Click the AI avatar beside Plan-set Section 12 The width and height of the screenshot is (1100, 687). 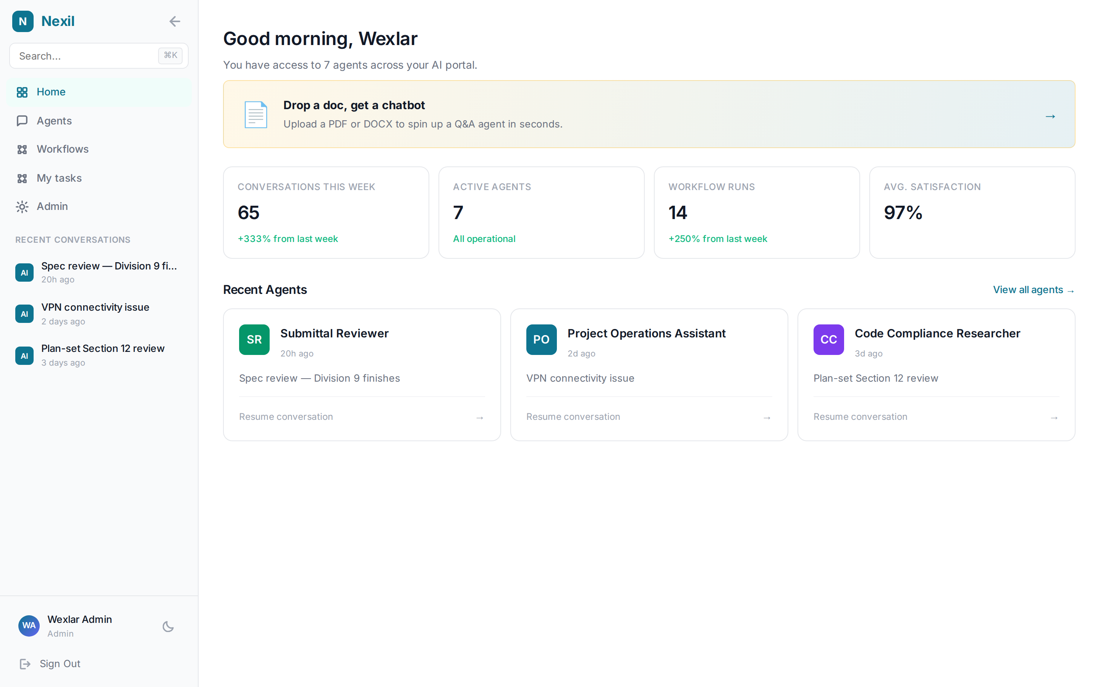click(x=24, y=356)
